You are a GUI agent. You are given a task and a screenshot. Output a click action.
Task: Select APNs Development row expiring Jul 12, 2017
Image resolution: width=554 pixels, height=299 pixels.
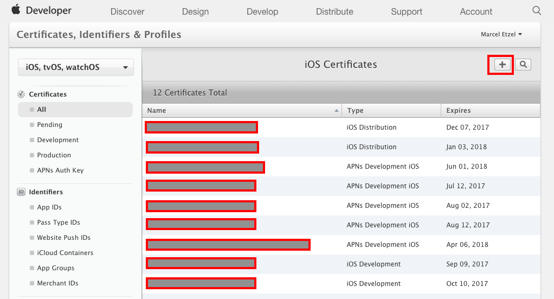341,186
